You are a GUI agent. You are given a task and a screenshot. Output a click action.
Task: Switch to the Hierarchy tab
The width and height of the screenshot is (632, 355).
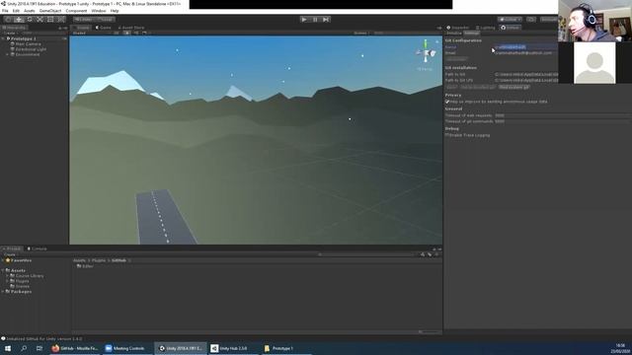[15, 28]
